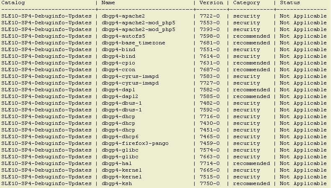
Task: Select the dbgp4-hal package name
Action: 116,164
